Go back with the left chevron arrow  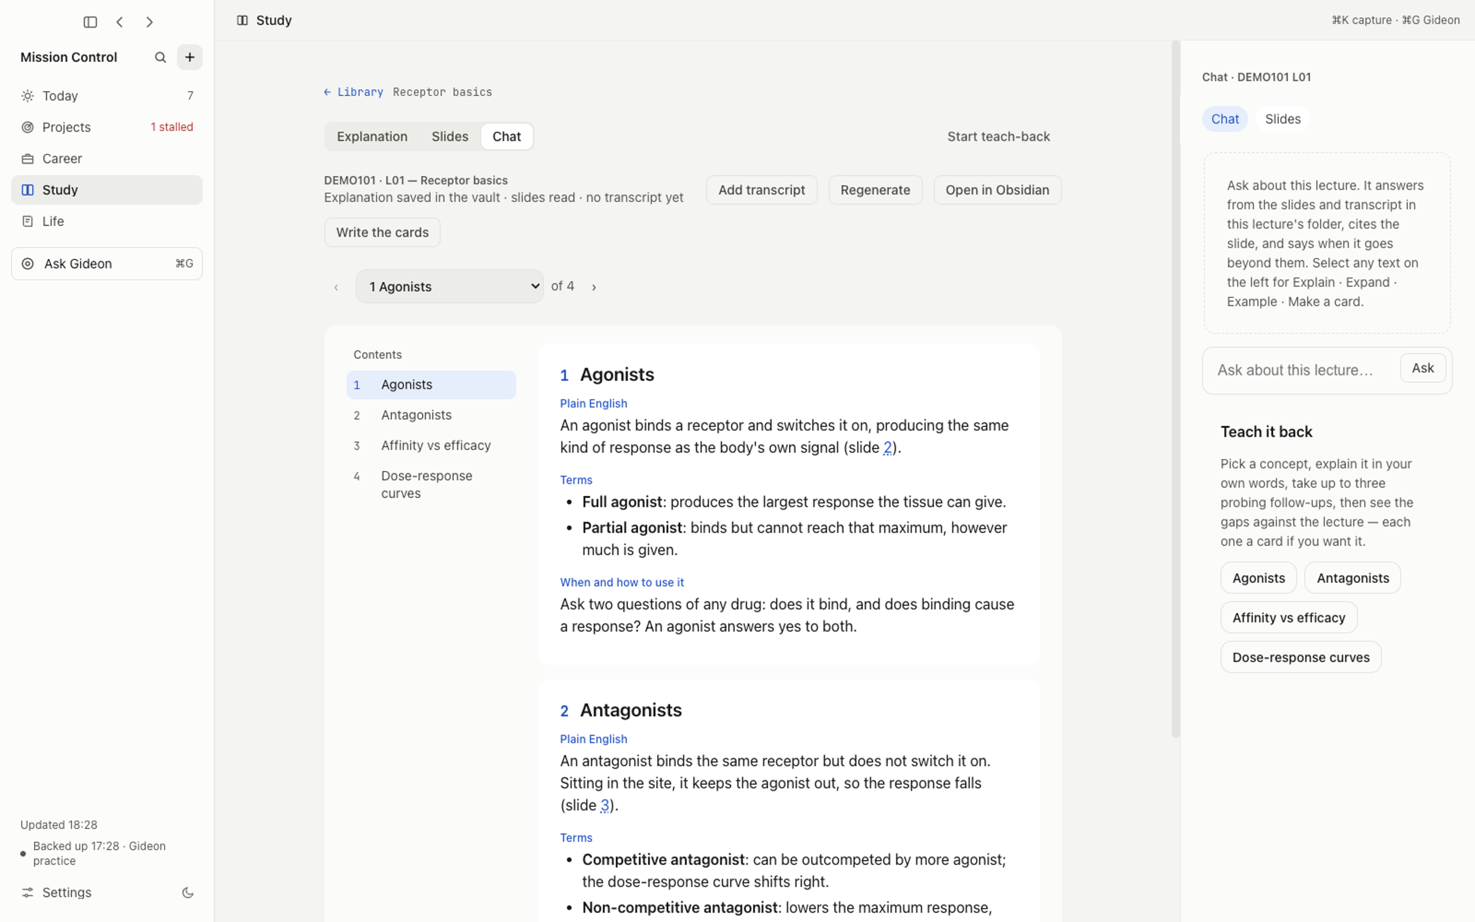tap(119, 22)
